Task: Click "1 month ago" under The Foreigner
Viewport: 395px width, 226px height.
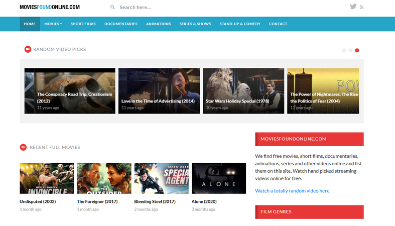Action: pos(88,209)
